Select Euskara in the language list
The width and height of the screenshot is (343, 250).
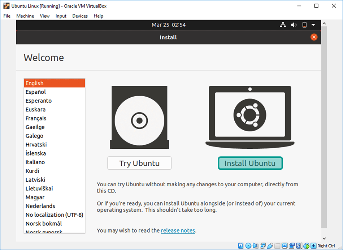click(x=55, y=109)
